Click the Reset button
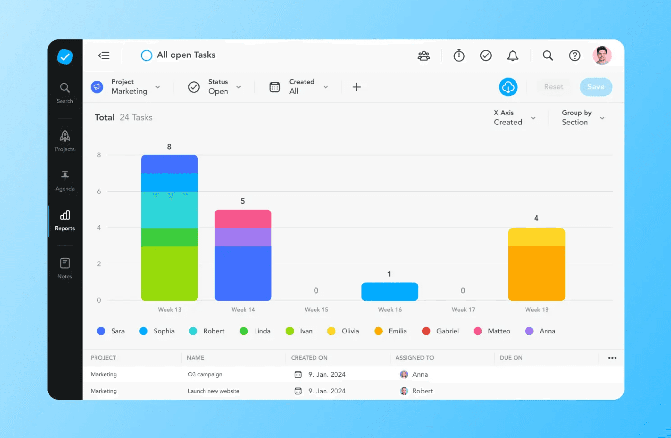This screenshot has height=438, width=671. point(554,87)
